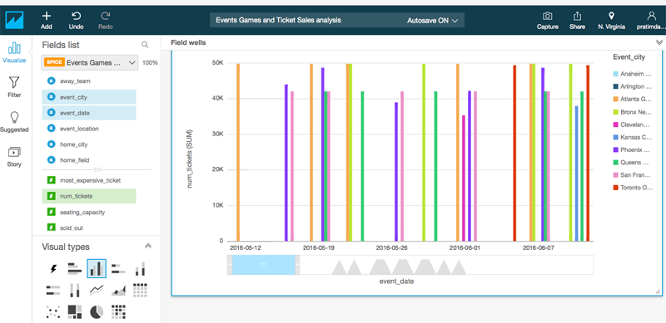Select the vertical bar chart visual type
666x323 pixels.
97,269
